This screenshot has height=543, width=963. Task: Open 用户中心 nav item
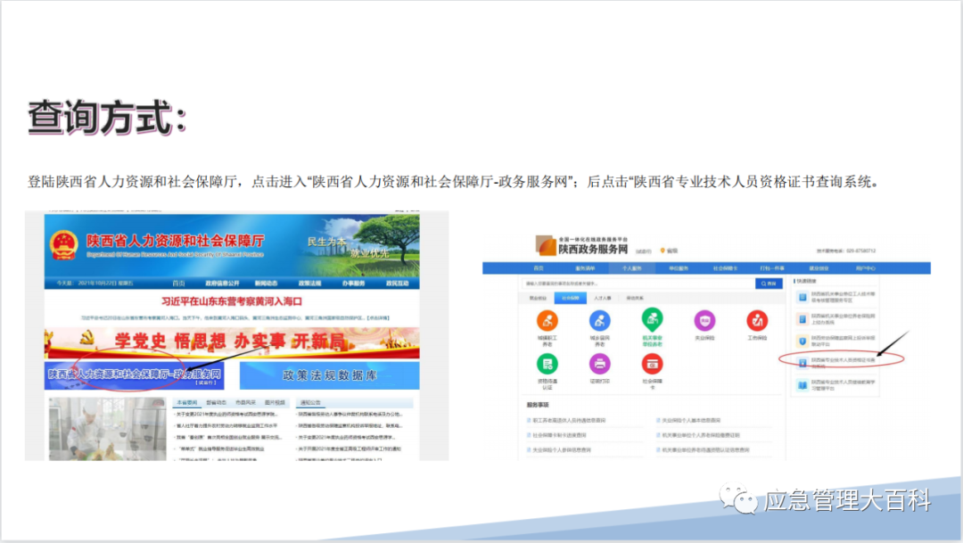tap(865, 268)
